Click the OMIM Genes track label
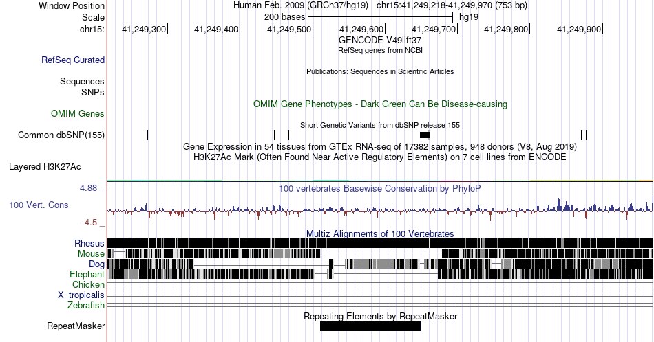The height and width of the screenshot is (342, 654). [78, 113]
